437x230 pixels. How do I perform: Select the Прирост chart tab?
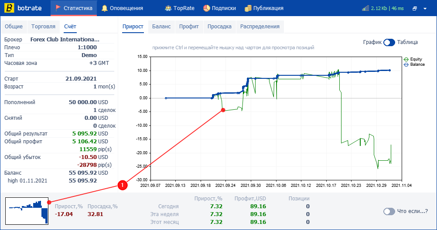point(133,27)
